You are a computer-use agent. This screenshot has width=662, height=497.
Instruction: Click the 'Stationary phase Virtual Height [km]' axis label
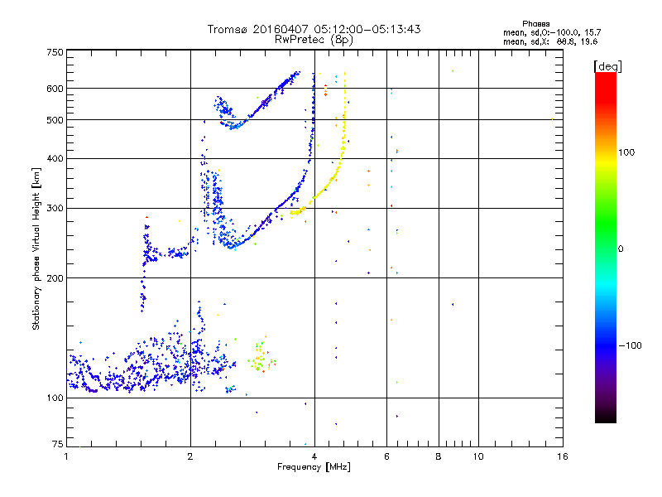36,249
